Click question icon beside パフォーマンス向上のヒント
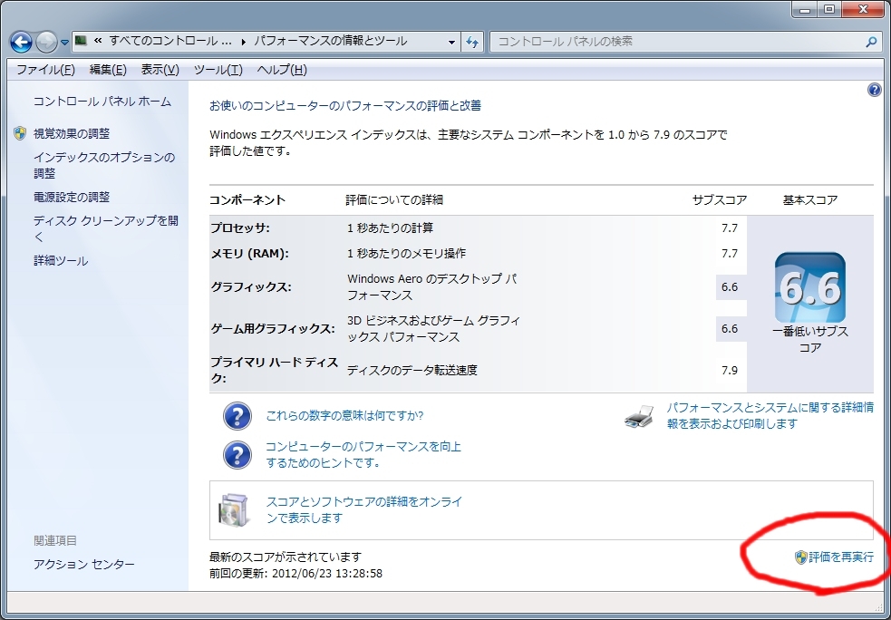The image size is (891, 620). click(237, 454)
